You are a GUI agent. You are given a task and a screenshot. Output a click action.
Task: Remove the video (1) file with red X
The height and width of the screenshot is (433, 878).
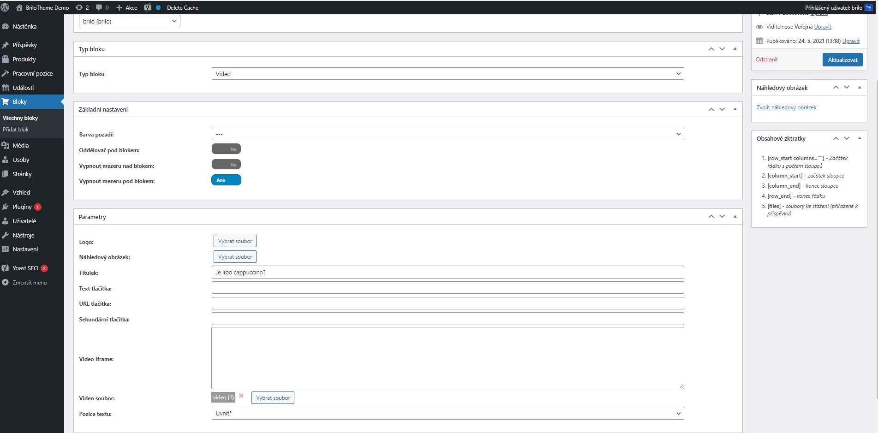241,396
